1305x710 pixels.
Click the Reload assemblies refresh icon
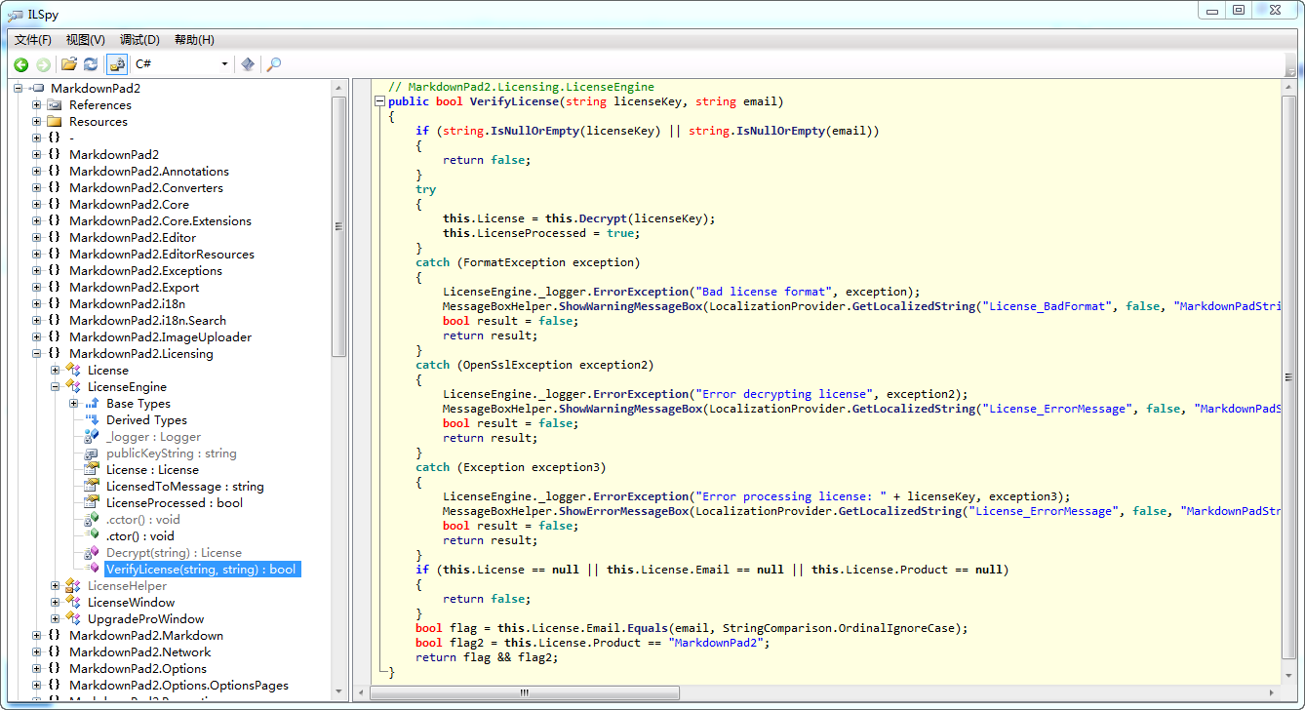pyautogui.click(x=91, y=64)
